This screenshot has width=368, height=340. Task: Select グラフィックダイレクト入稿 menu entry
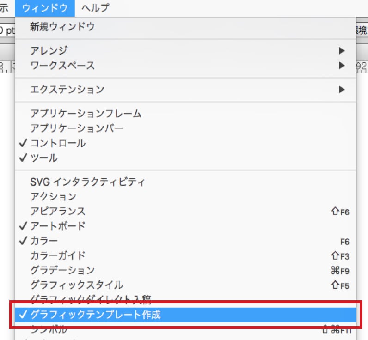[x=90, y=299]
